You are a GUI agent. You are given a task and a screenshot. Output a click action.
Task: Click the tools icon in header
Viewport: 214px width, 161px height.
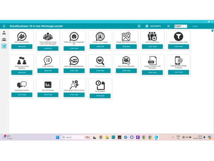(x=168, y=26)
